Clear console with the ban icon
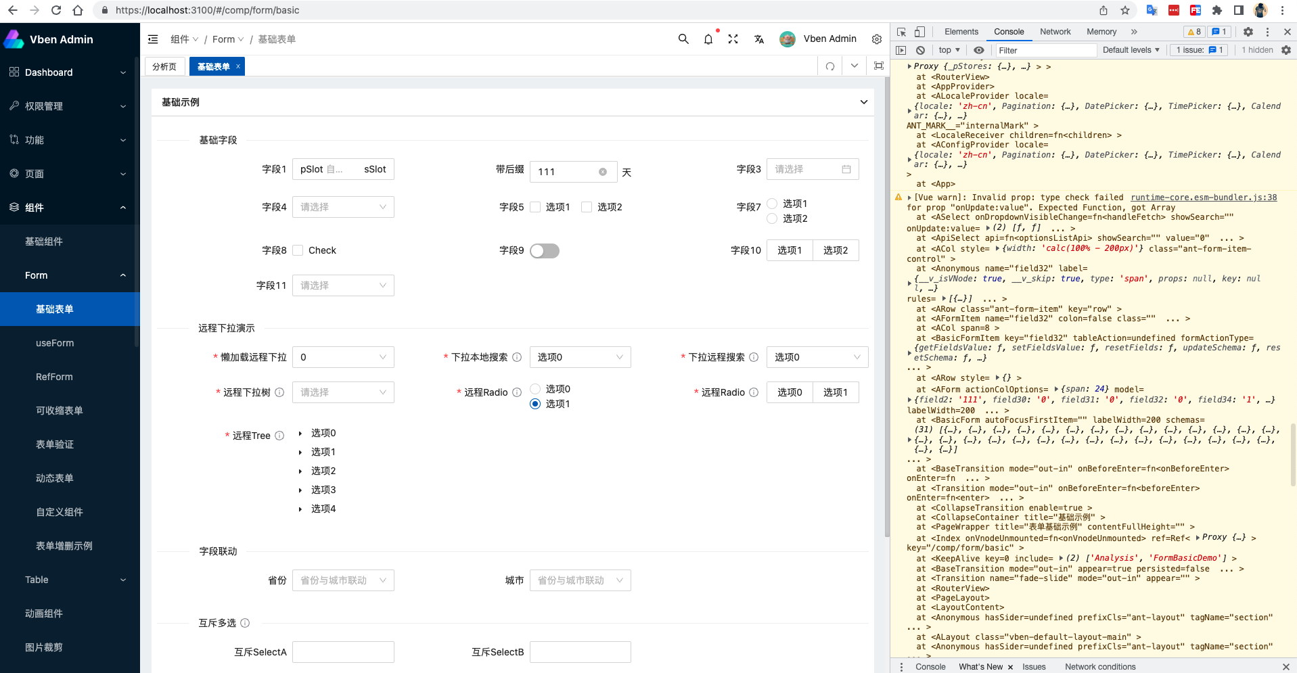This screenshot has height=673, width=1297. pos(920,50)
